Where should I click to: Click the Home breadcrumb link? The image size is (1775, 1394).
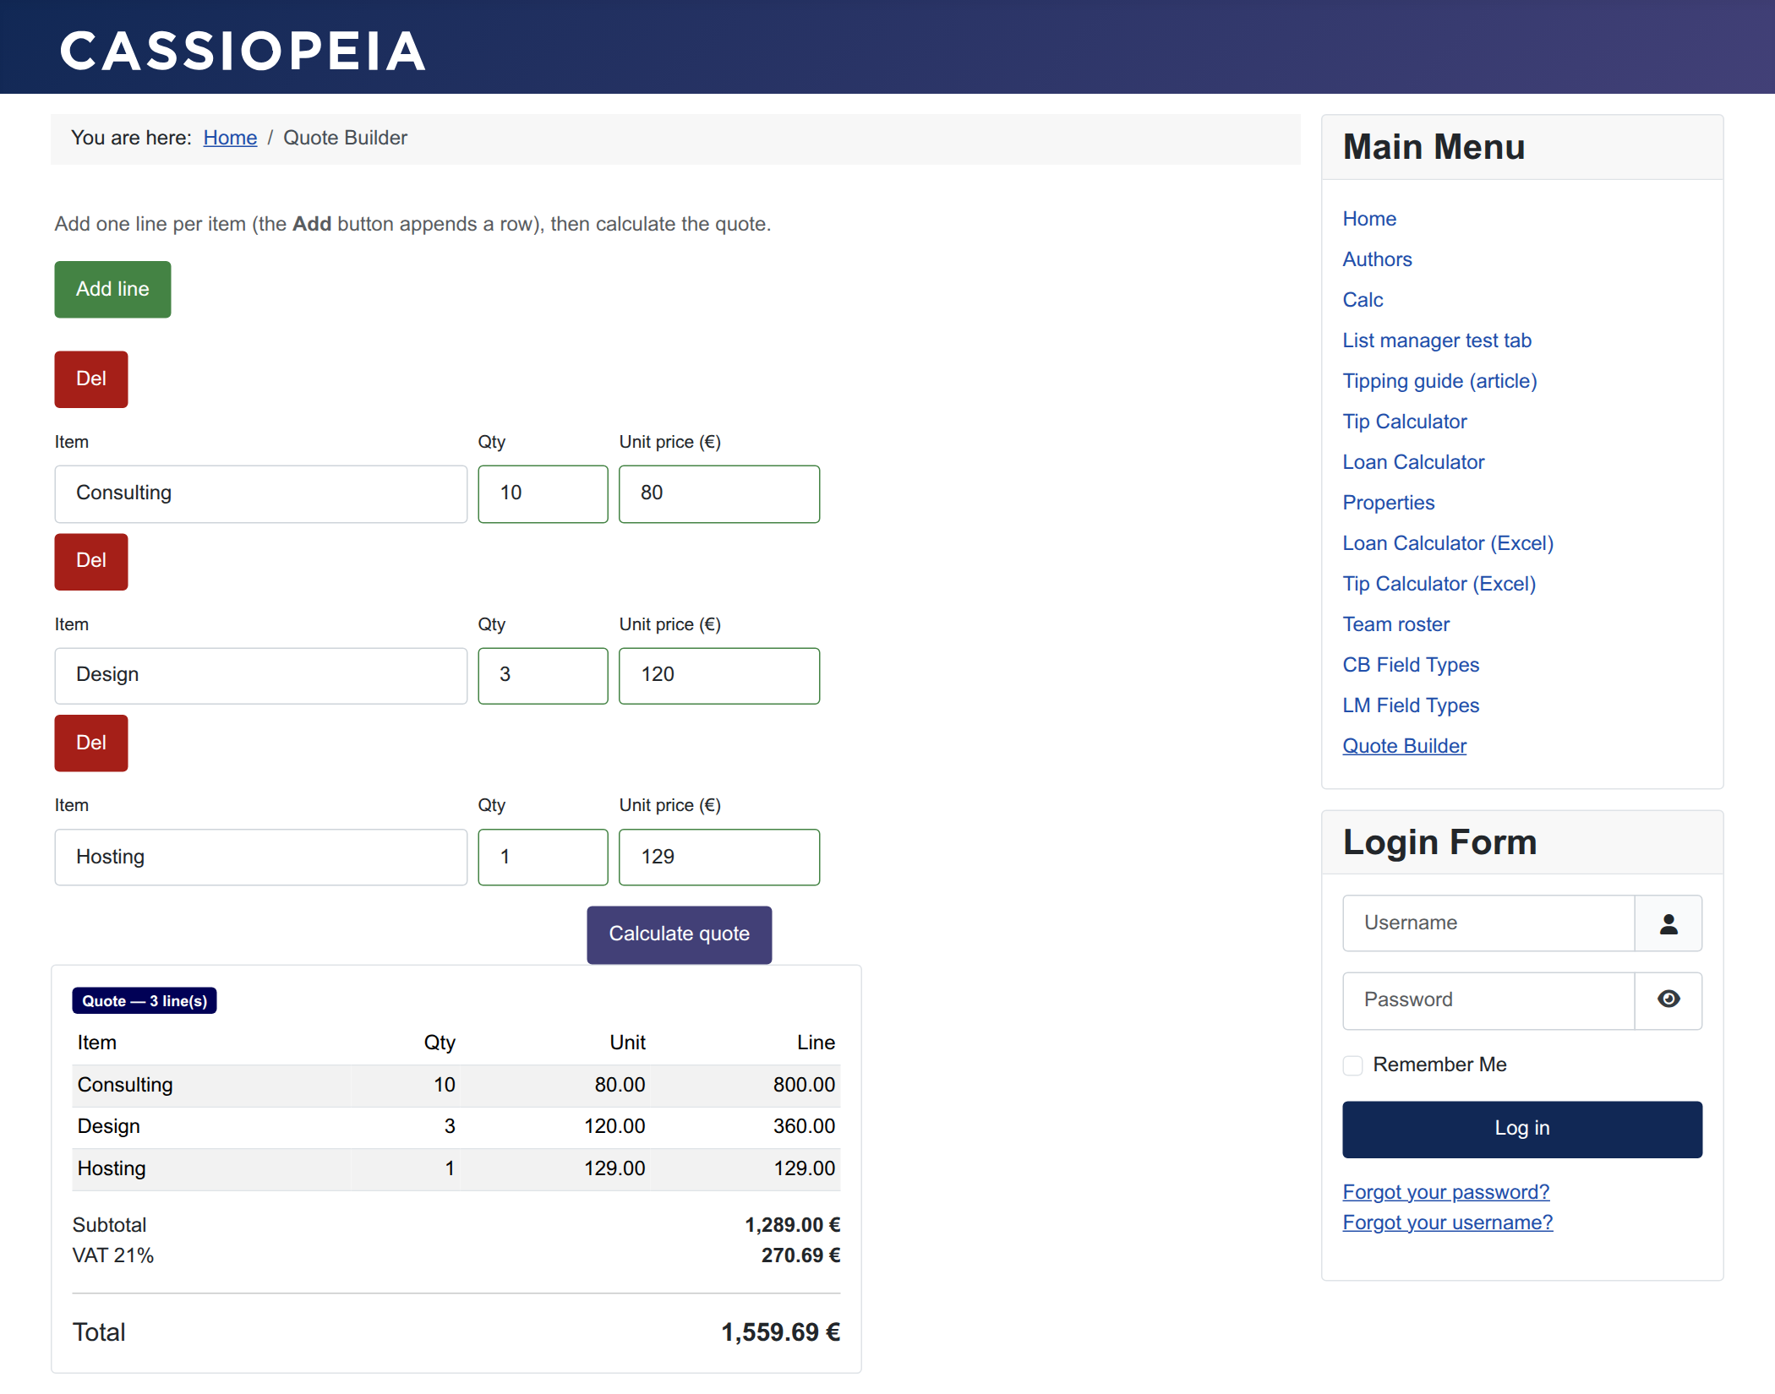(x=230, y=138)
